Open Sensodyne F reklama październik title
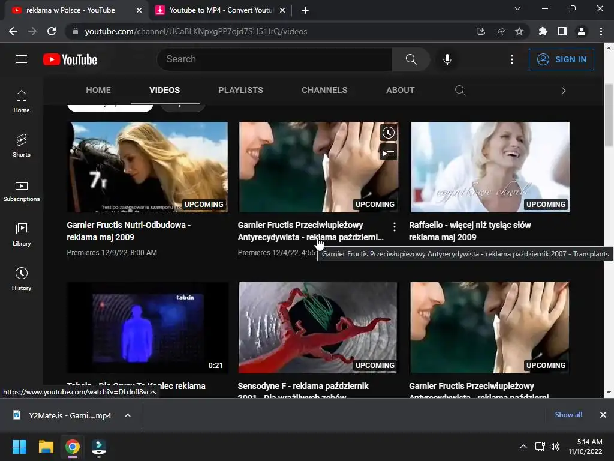This screenshot has height=461, width=614. click(x=303, y=390)
